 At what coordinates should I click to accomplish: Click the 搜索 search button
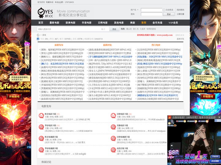(x=114, y=29)
